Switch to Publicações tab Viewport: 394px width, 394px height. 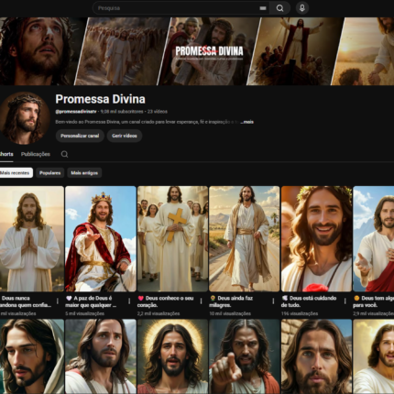pos(36,154)
